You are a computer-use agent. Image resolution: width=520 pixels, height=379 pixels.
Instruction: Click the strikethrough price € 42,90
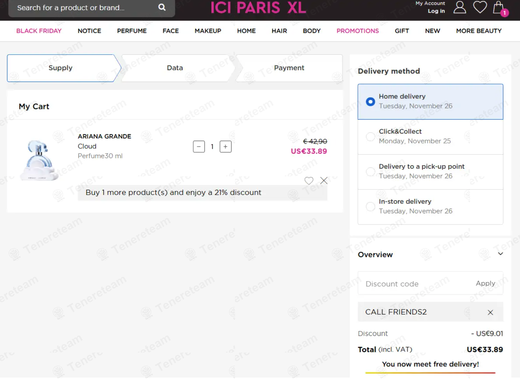tap(315, 141)
